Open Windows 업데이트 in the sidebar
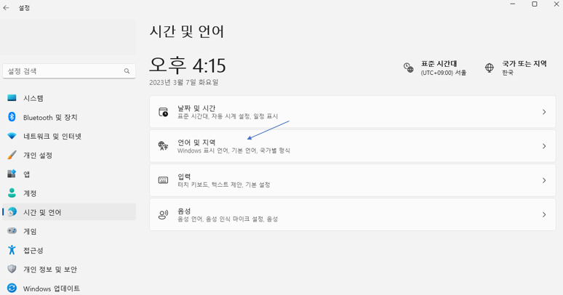The image size is (563, 295). [x=51, y=288]
